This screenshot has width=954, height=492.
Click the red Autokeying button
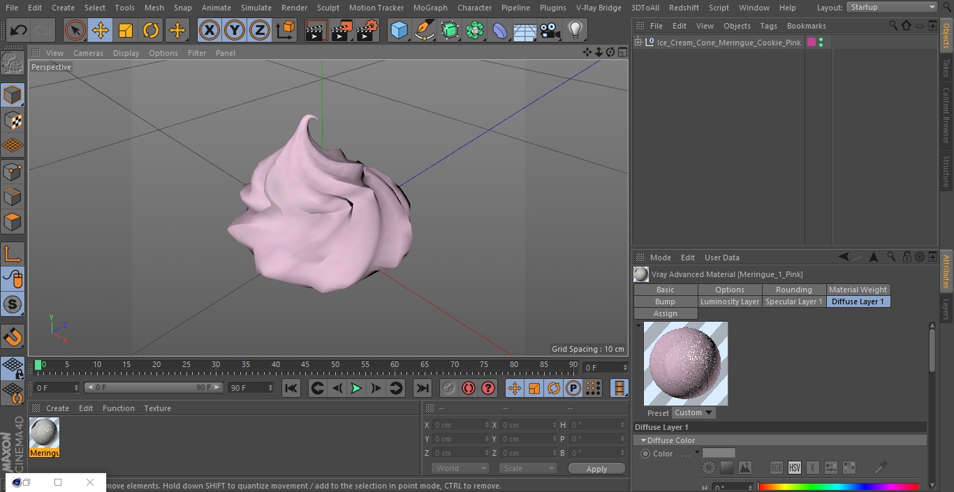pos(469,388)
